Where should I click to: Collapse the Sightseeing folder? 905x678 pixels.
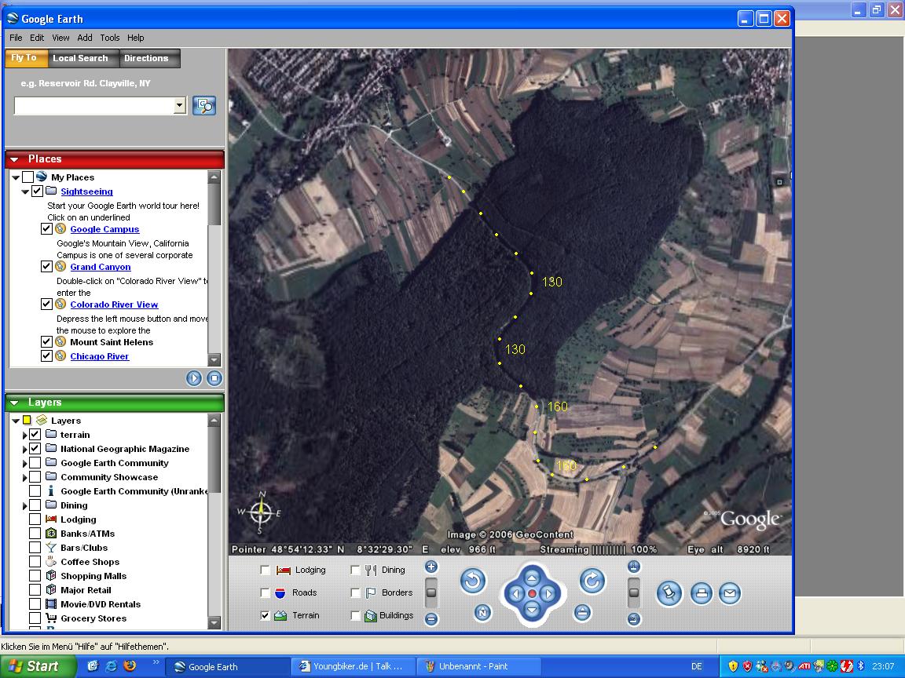[x=25, y=191]
